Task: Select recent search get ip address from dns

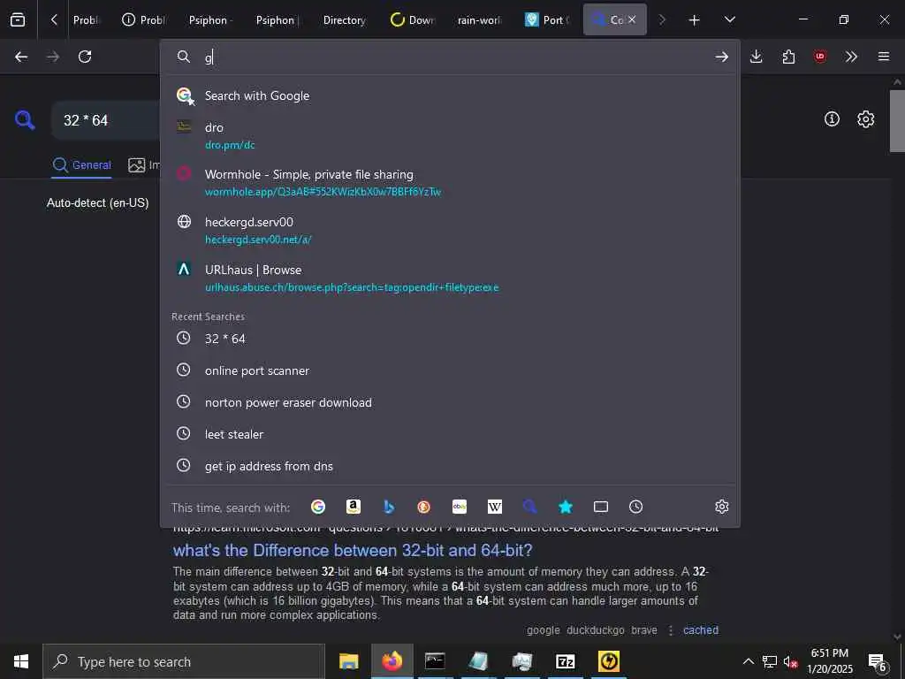Action: tap(450, 466)
